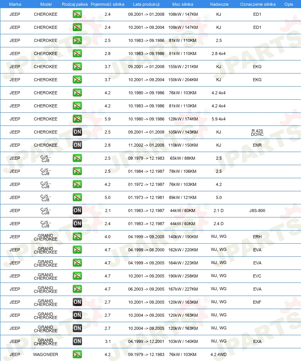
Task: Click the 4.2 4WD body cell
Action: [219, 354]
